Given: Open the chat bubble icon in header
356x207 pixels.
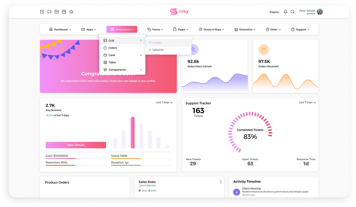Looking at the screenshot, I should click(49, 12).
